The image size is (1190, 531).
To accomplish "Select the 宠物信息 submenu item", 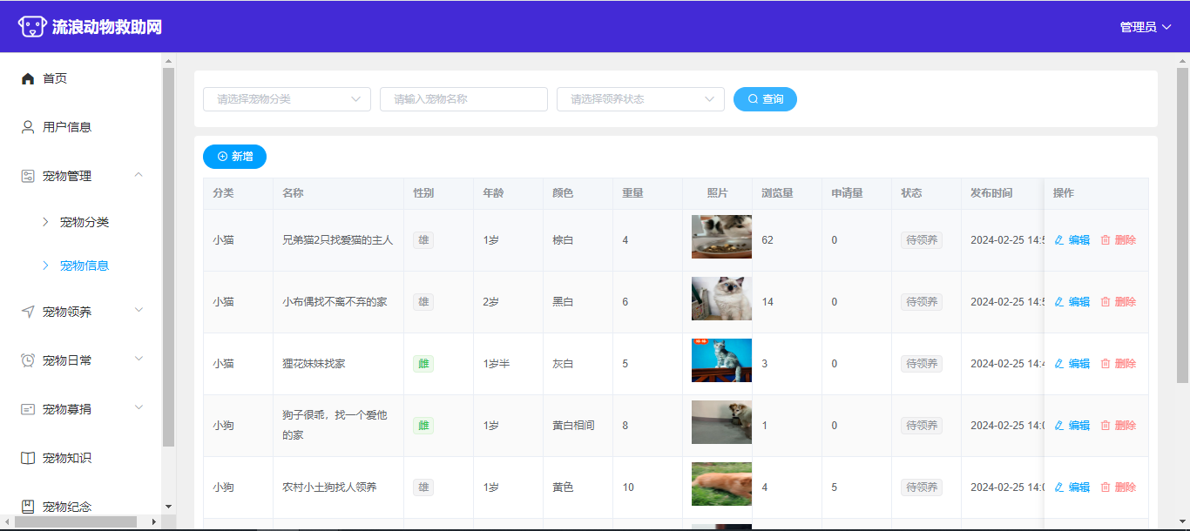I will 85,265.
